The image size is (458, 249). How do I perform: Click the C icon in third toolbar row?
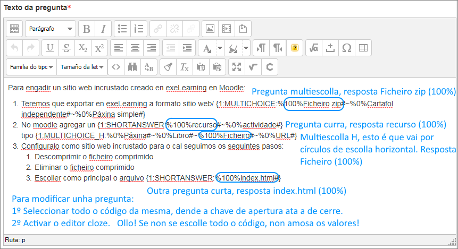point(269,67)
